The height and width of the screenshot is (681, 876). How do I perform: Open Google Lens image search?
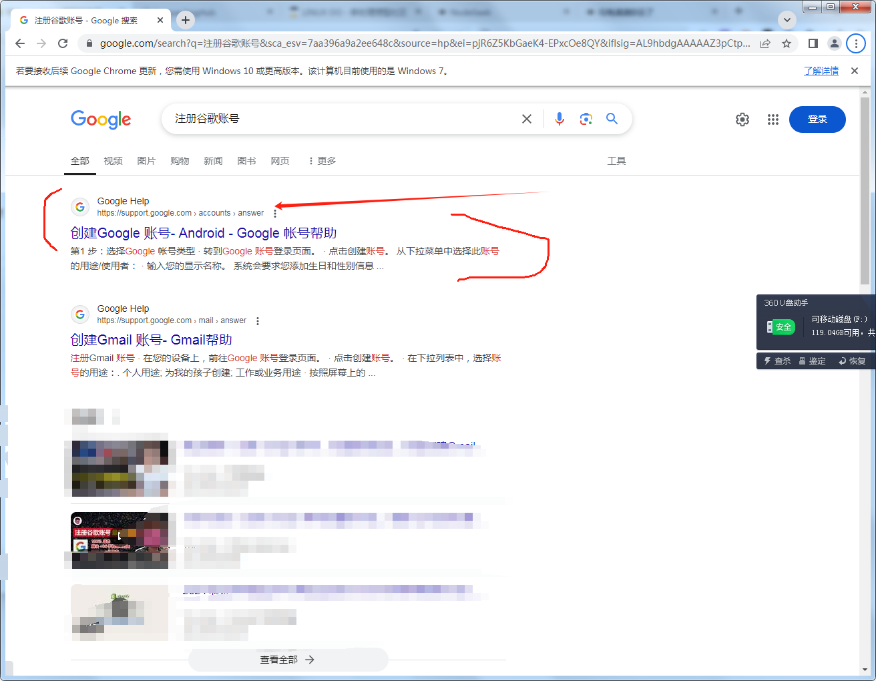point(586,118)
